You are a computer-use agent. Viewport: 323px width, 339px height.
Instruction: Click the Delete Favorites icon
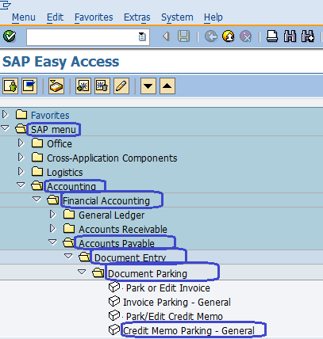(x=102, y=86)
